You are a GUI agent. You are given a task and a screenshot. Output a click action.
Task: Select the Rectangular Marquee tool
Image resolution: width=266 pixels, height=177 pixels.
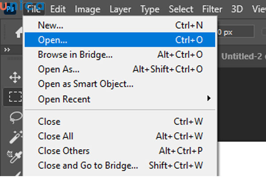coord(15,97)
